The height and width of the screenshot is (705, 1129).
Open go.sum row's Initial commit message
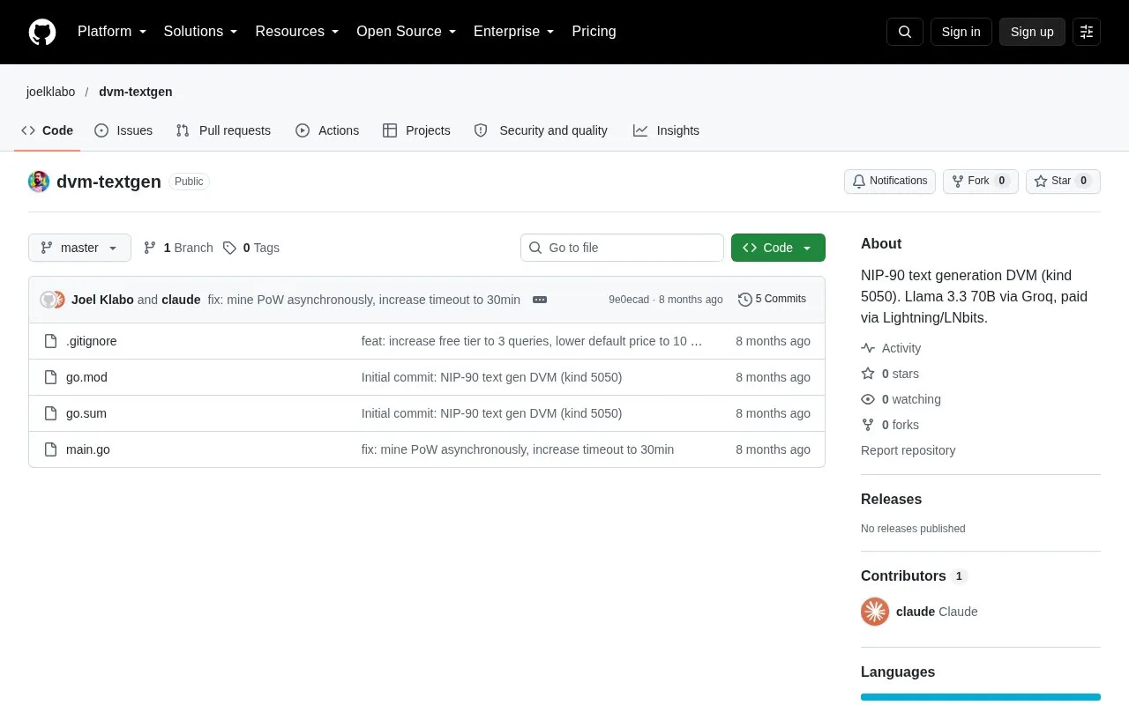click(491, 413)
